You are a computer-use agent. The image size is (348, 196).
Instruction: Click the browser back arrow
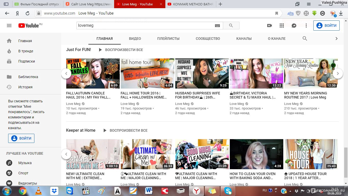(7, 13)
